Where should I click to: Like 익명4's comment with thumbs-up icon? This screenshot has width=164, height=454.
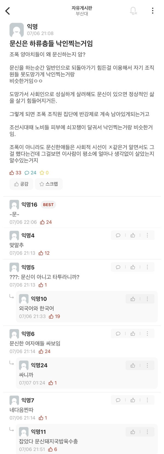tap(133, 235)
